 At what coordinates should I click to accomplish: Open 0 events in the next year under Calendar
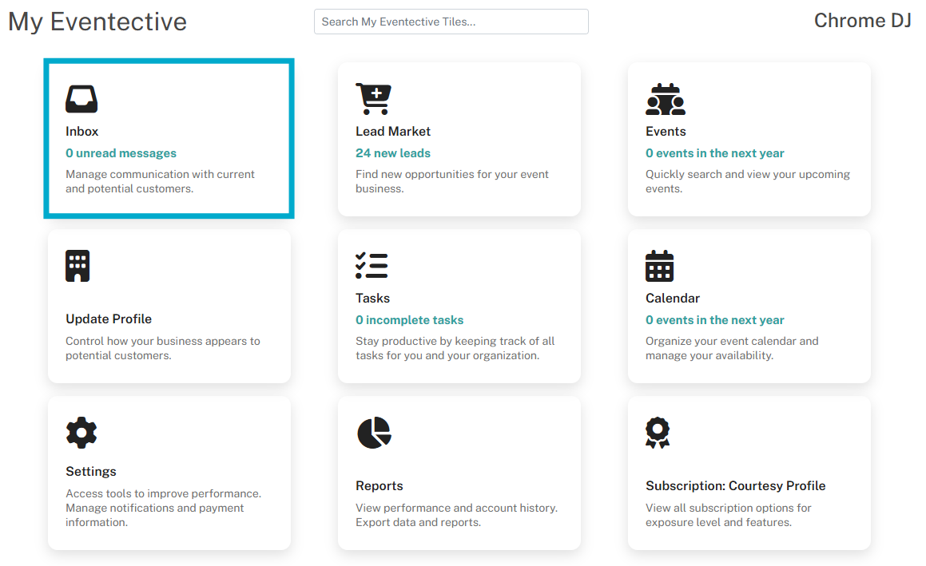pos(714,320)
